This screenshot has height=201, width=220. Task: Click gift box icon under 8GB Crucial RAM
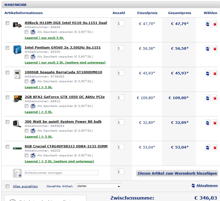click(x=33, y=156)
